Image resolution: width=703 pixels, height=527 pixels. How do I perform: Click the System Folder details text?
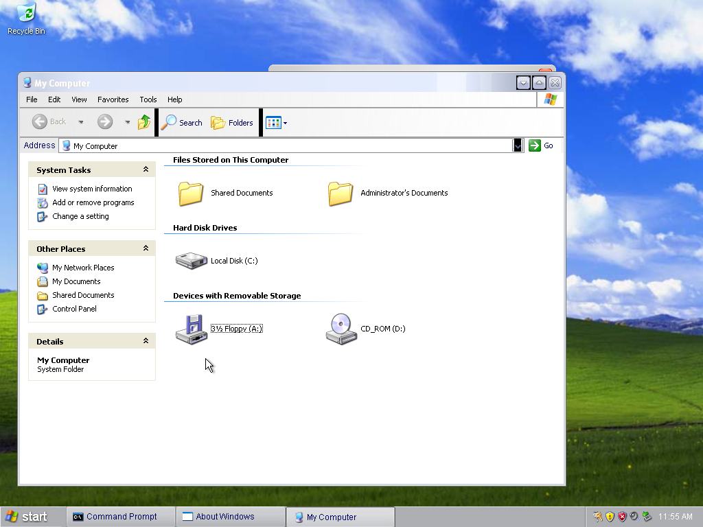(x=60, y=369)
